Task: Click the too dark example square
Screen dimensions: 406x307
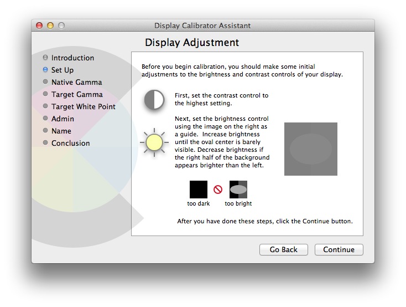Action: (x=199, y=190)
